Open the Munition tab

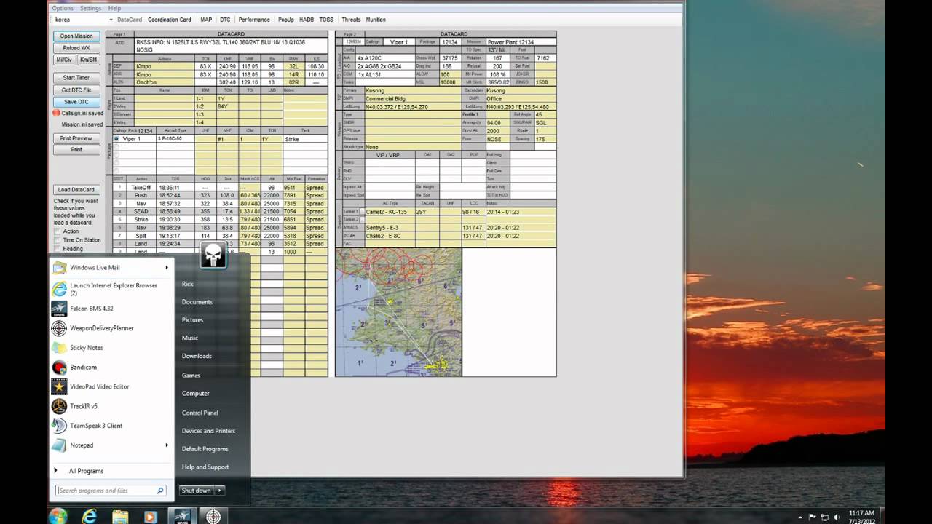[x=376, y=20]
